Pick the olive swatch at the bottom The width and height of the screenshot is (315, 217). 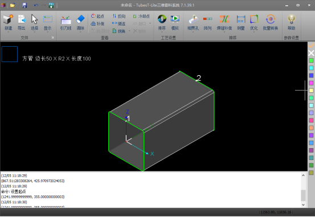pyautogui.click(x=311, y=173)
